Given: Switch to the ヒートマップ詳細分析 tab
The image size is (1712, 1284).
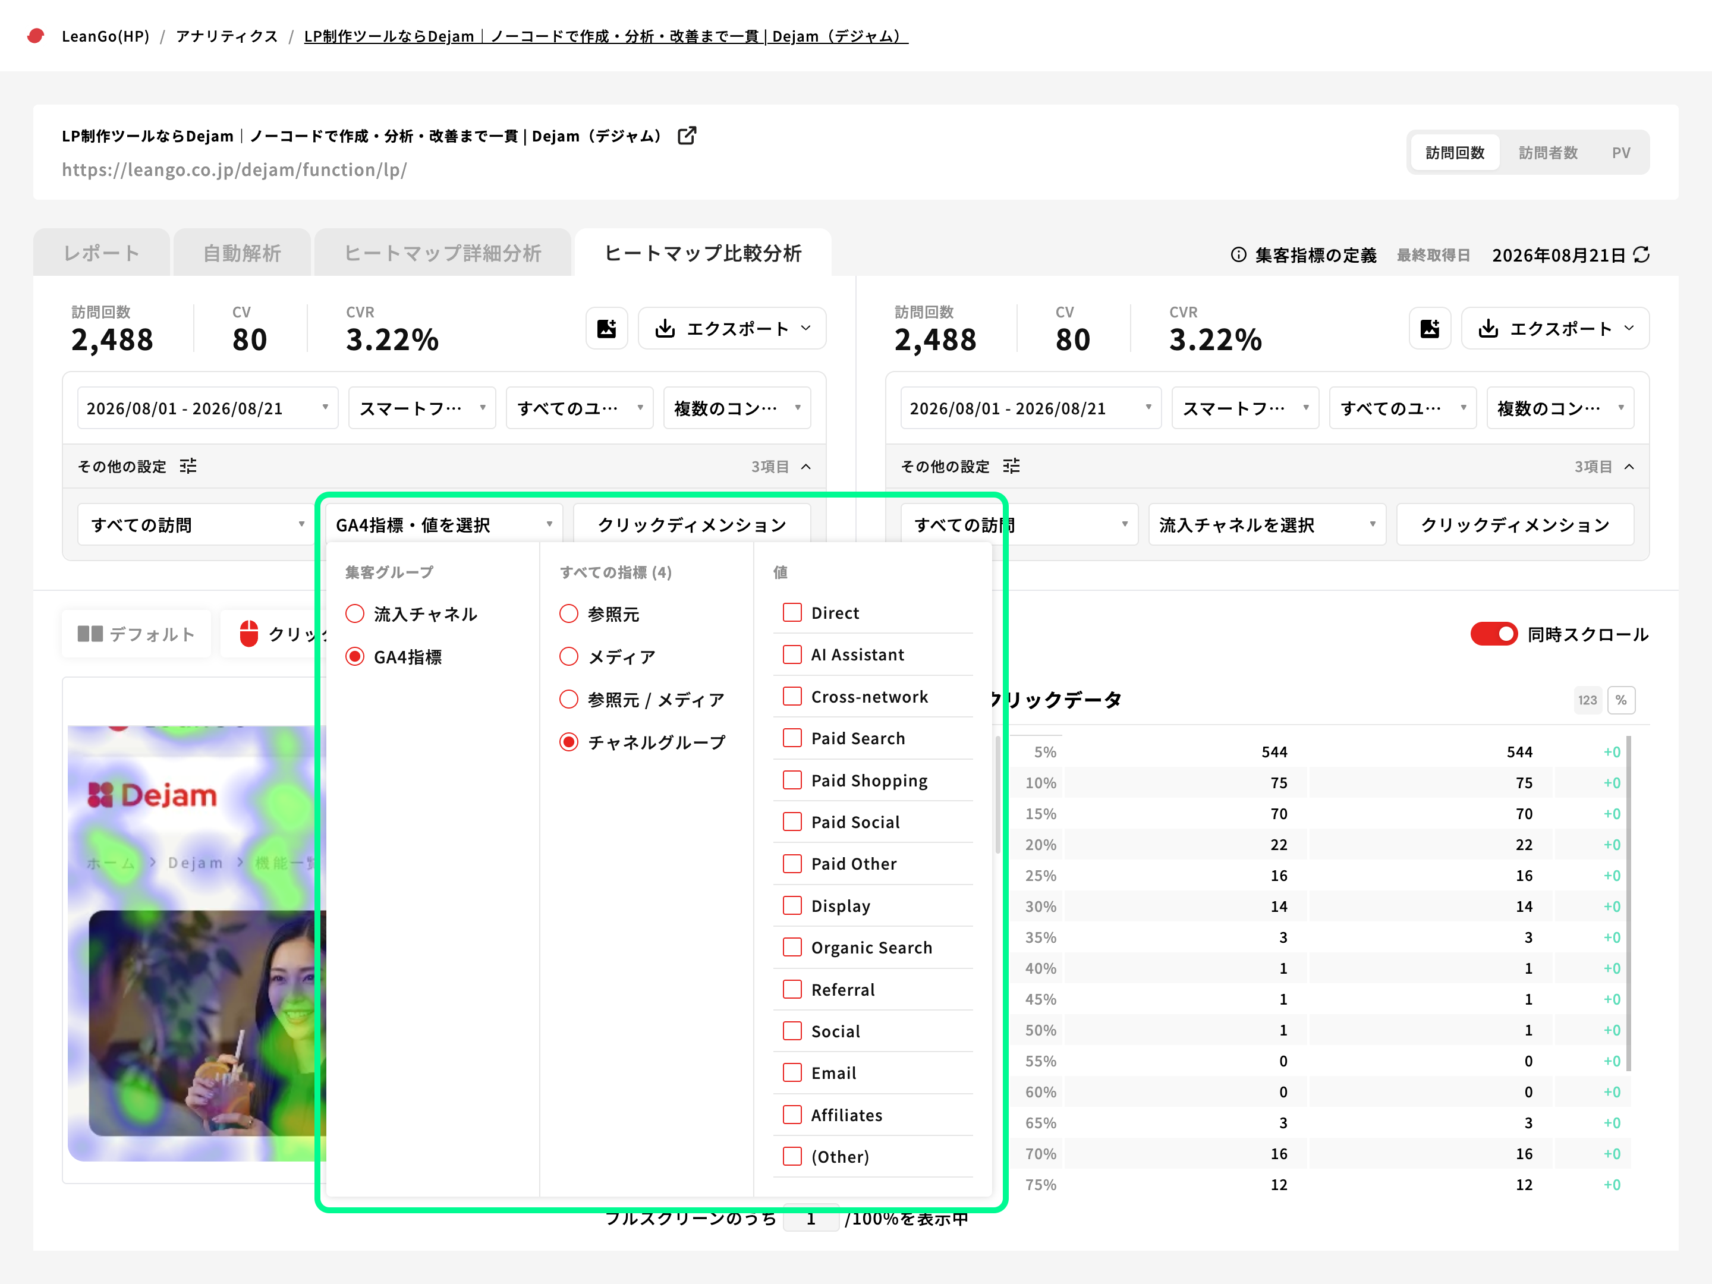Looking at the screenshot, I should pyautogui.click(x=443, y=253).
